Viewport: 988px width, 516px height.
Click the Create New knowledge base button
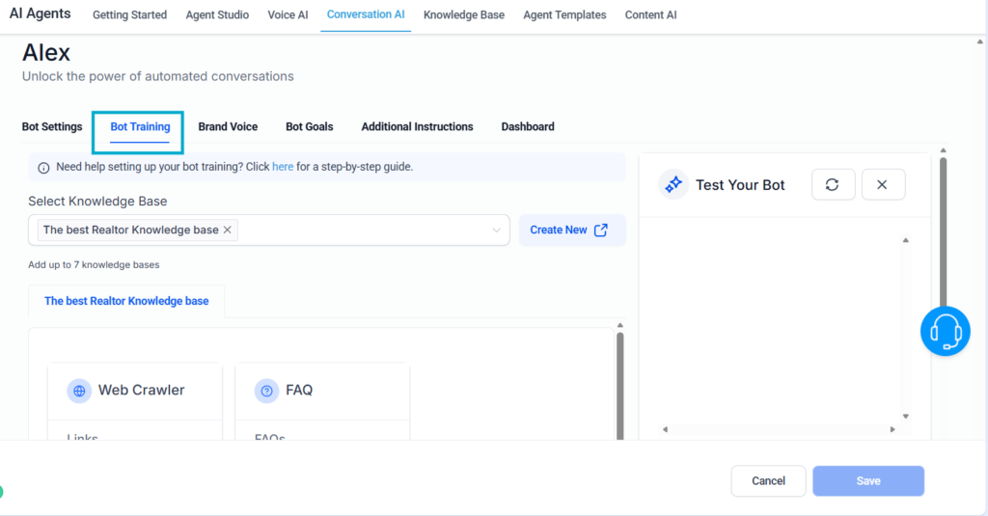pos(571,231)
